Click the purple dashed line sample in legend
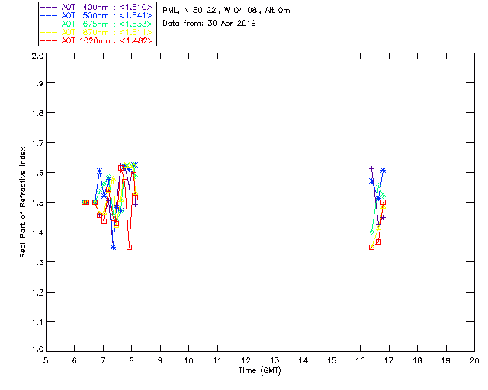This screenshot has width=488, height=390. 49,7
